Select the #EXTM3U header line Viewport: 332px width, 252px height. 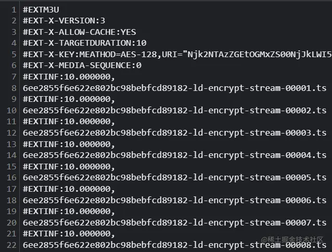coord(41,10)
